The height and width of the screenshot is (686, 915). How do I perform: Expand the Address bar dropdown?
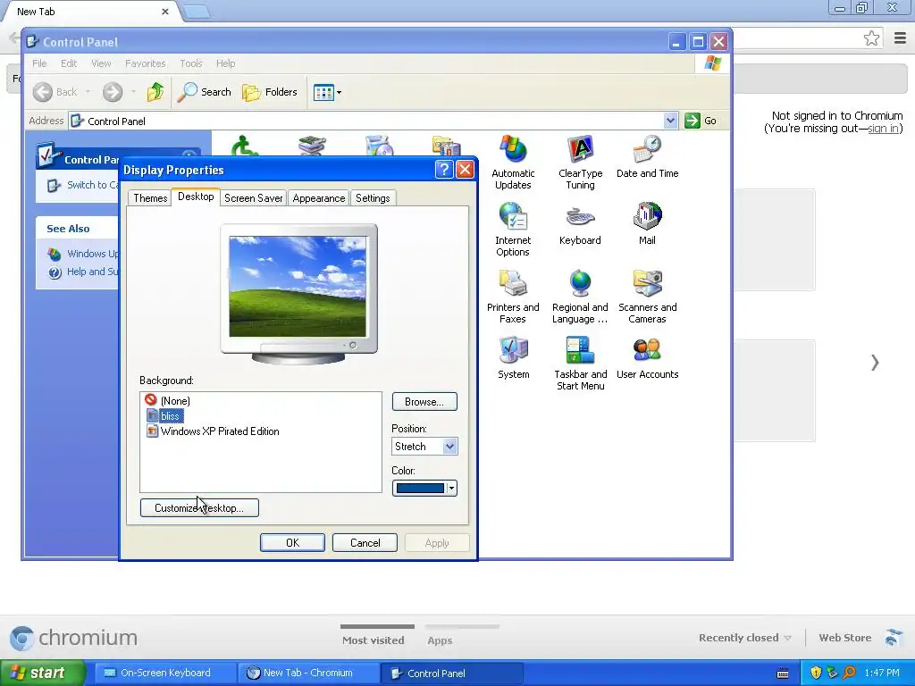pyautogui.click(x=670, y=121)
